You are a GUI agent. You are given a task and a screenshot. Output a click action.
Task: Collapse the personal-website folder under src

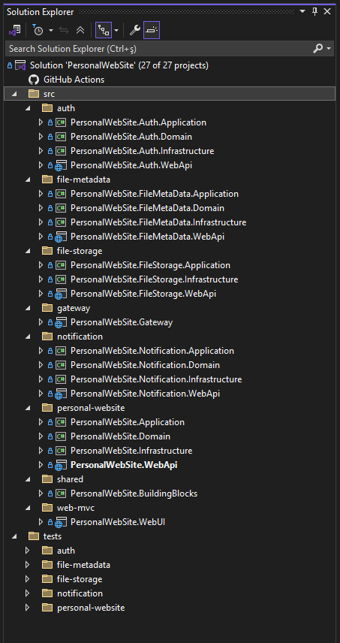28,408
